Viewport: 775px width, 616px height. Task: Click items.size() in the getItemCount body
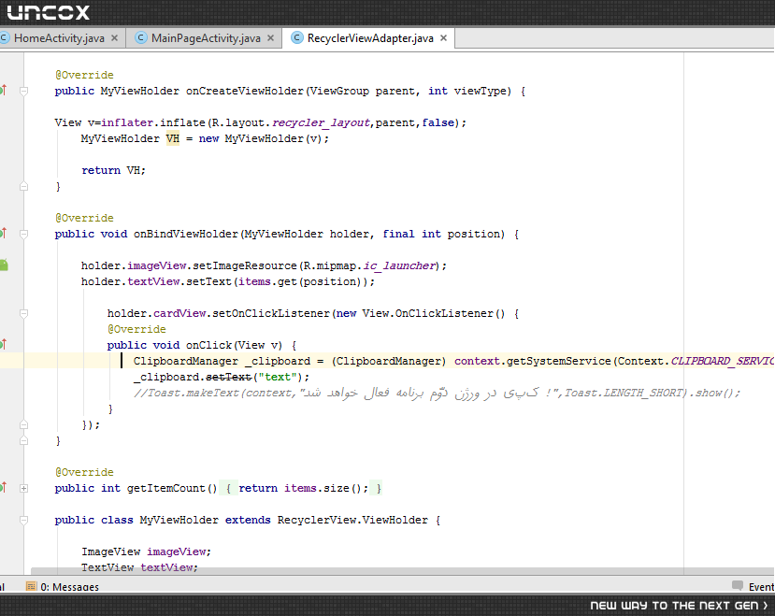[323, 488]
